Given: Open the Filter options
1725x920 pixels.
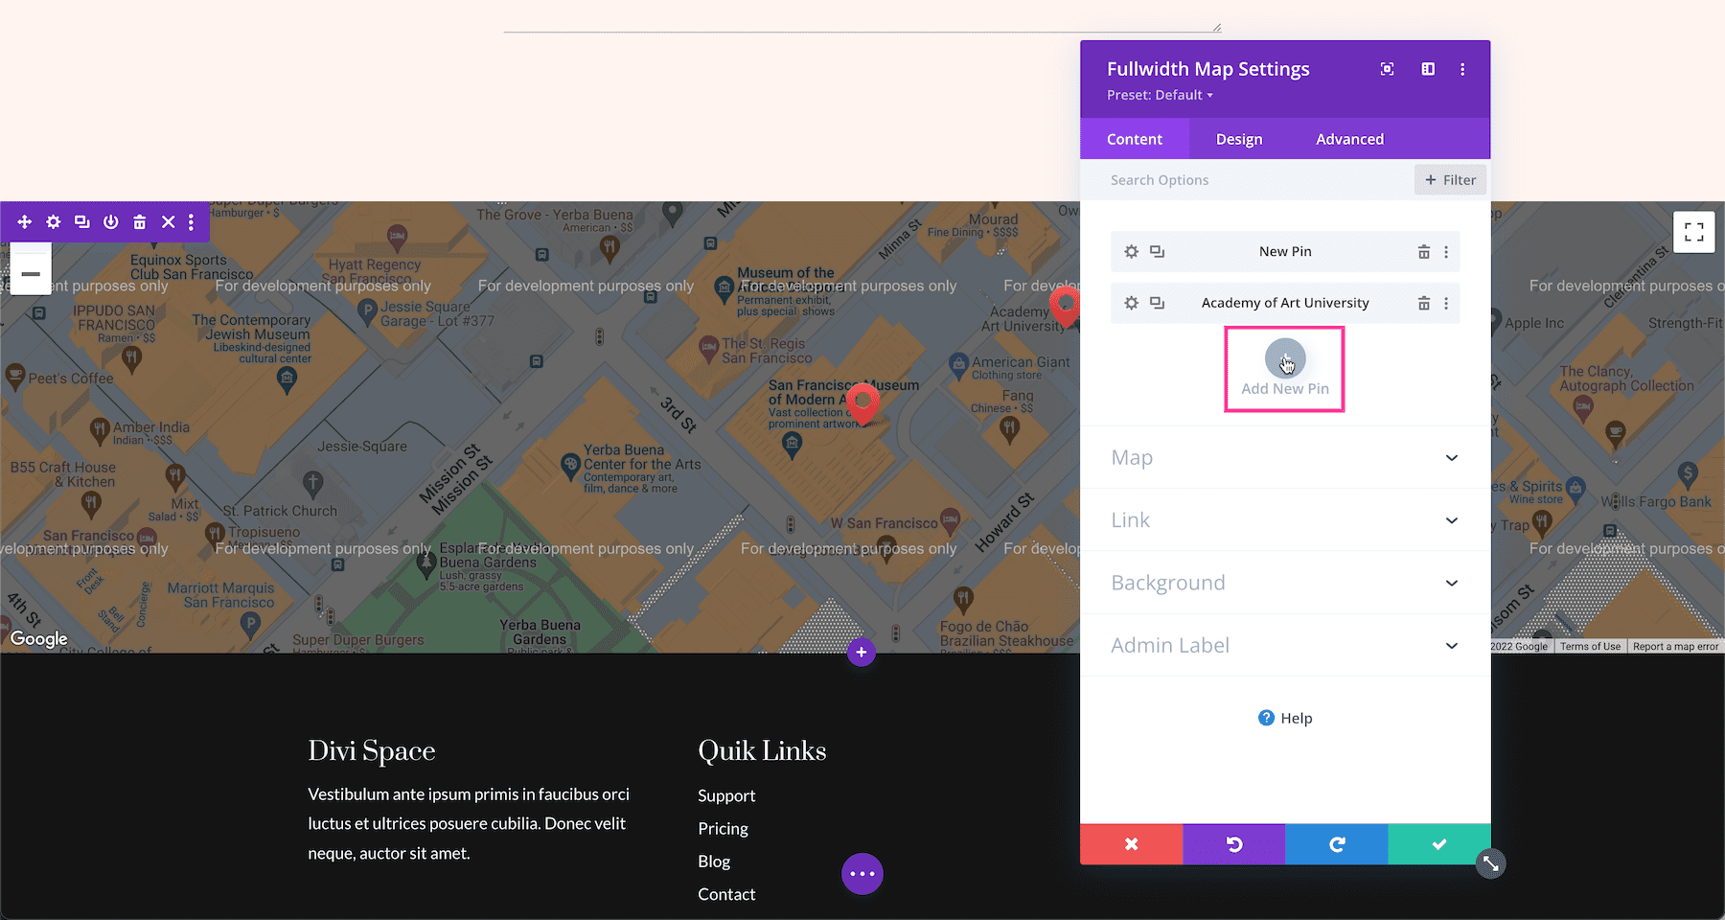Looking at the screenshot, I should pyautogui.click(x=1450, y=179).
